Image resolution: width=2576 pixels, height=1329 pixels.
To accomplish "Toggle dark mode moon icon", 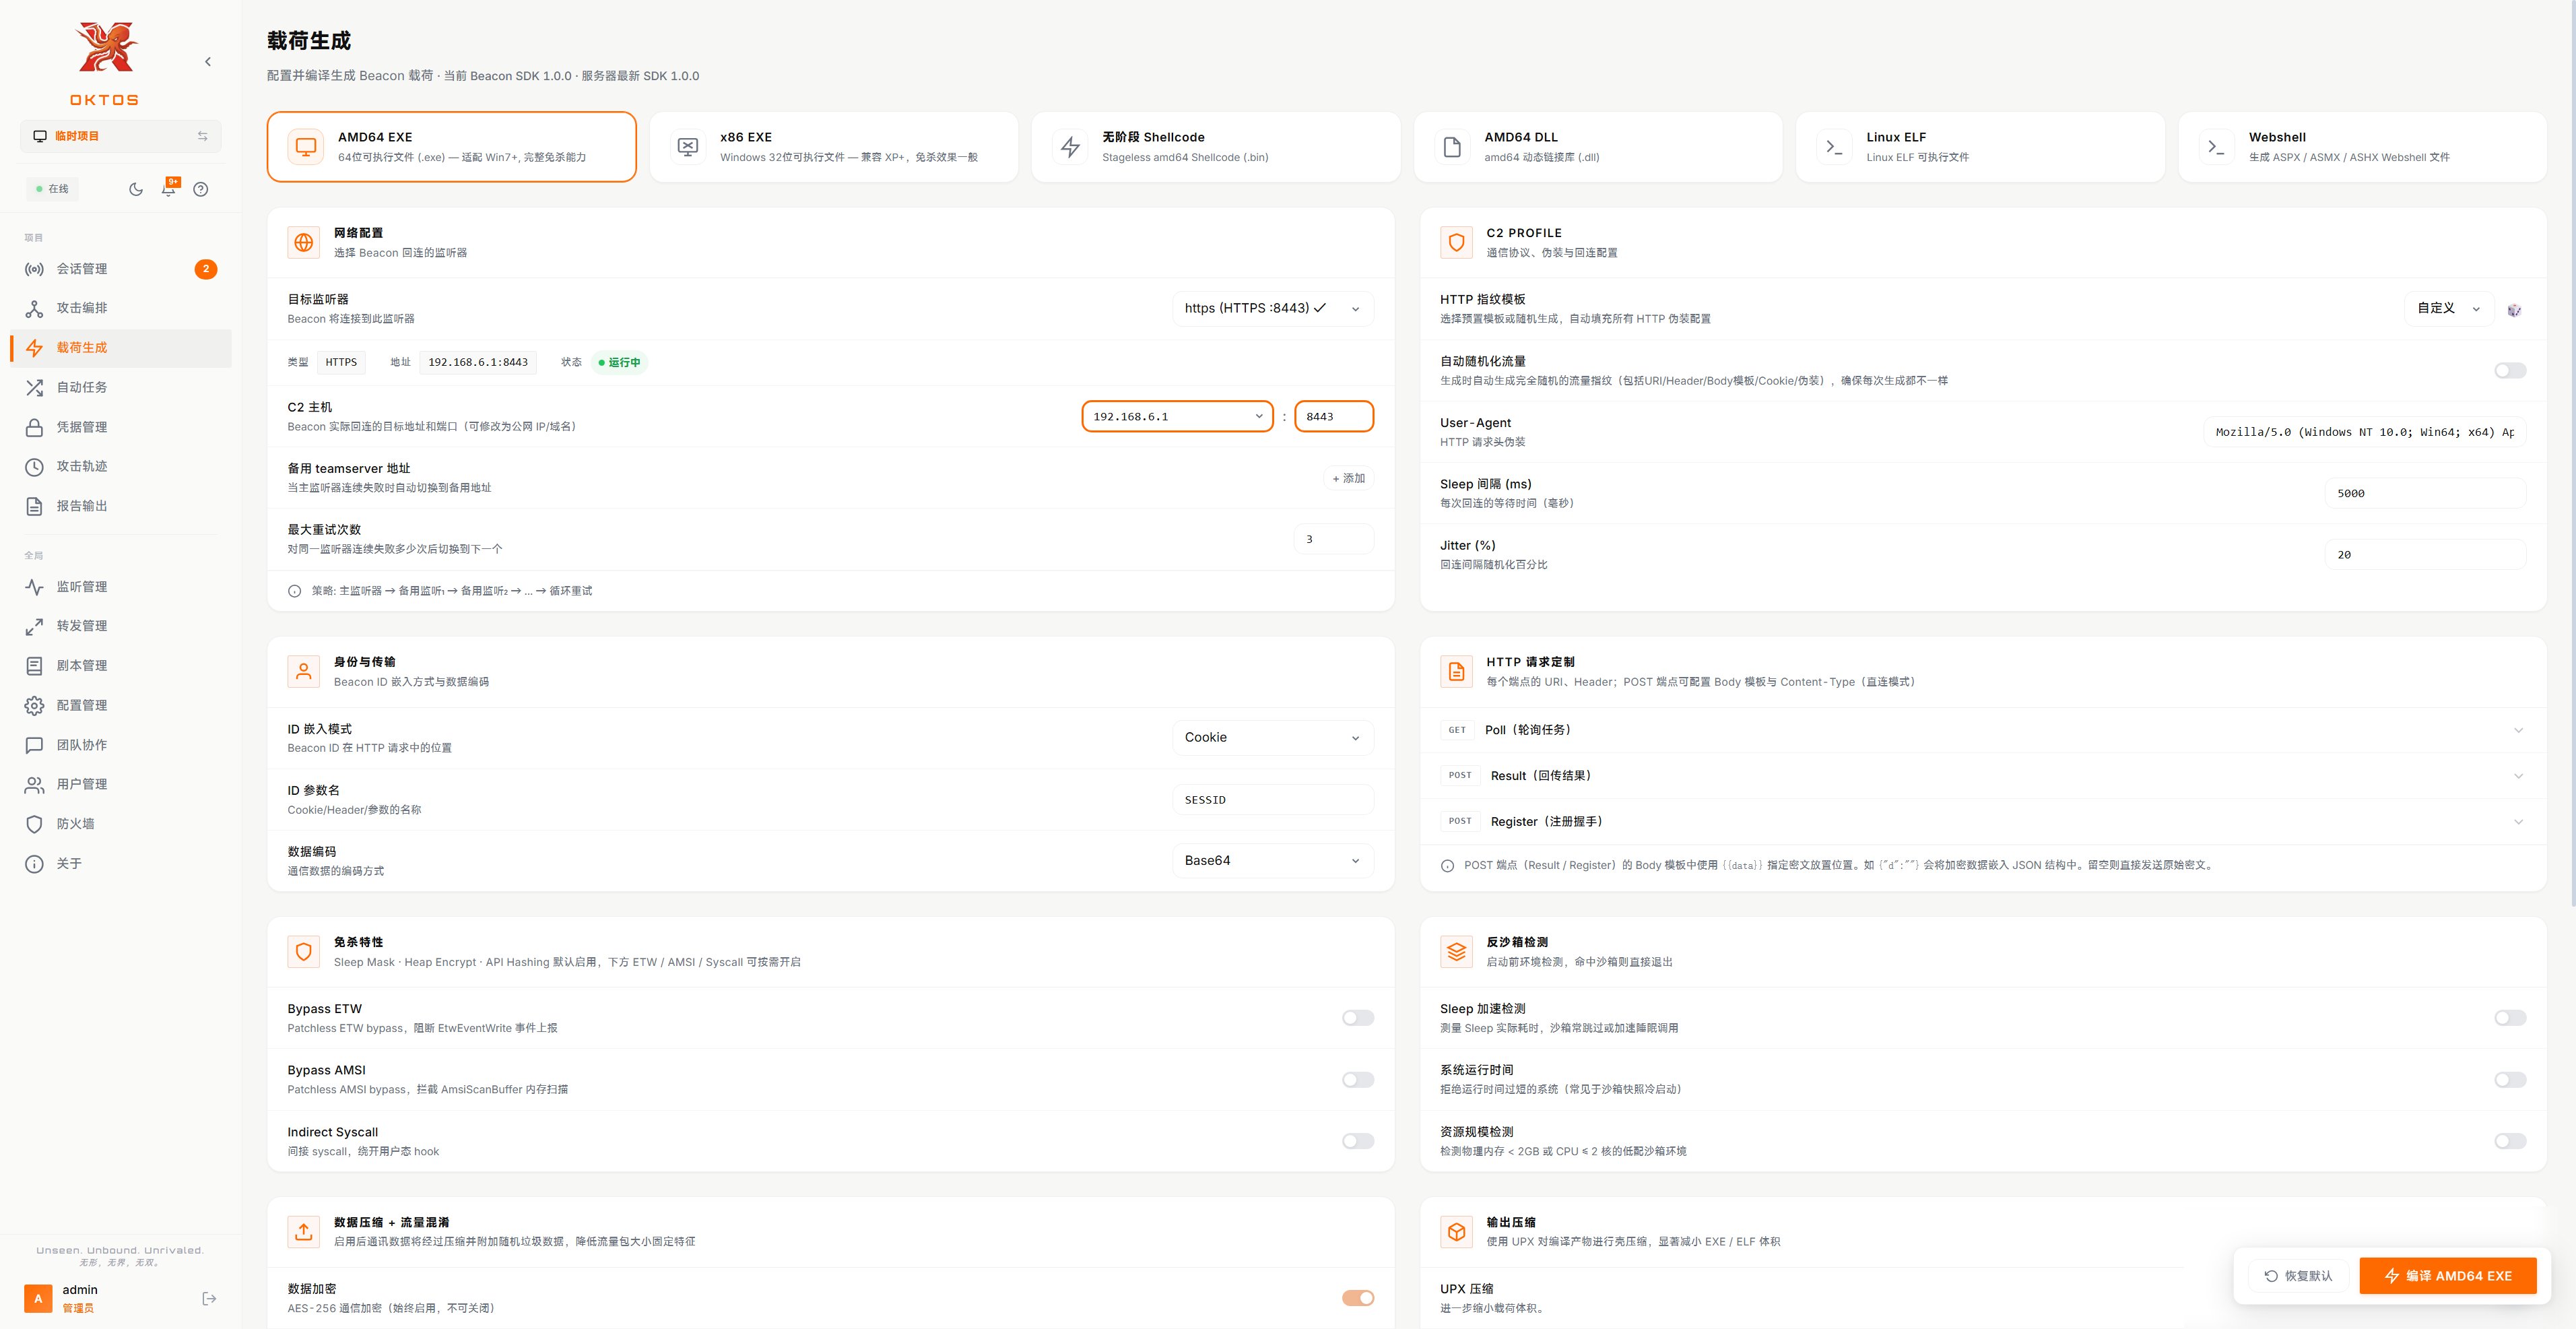I will pos(136,189).
